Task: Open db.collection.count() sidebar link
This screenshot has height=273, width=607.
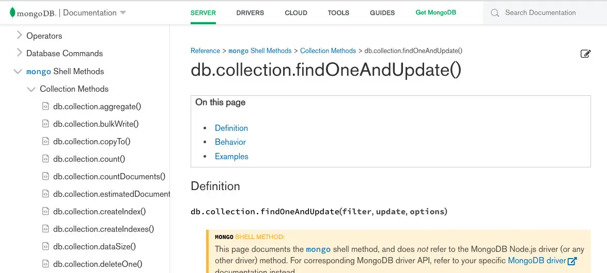Action: pyautogui.click(x=89, y=159)
